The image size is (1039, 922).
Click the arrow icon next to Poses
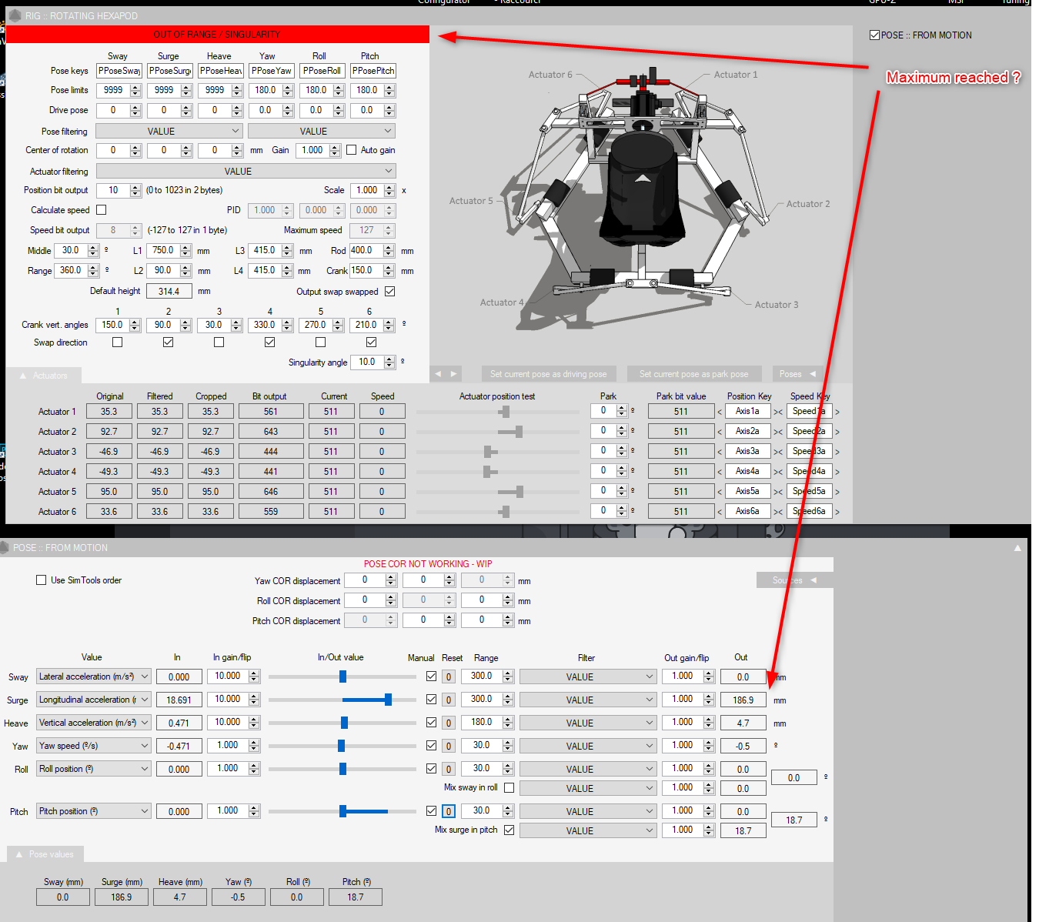(813, 374)
